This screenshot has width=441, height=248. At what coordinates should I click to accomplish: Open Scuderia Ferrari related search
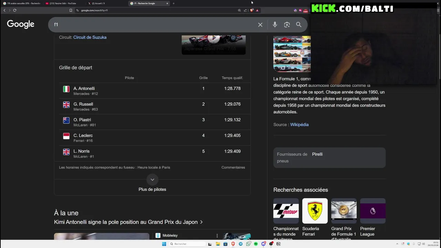pyautogui.click(x=315, y=218)
